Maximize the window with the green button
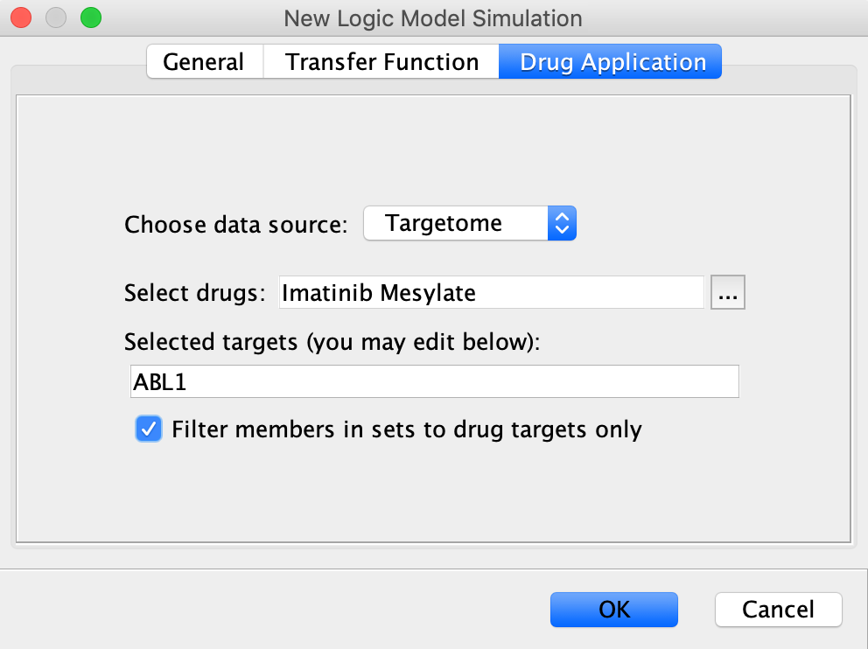Image resolution: width=868 pixels, height=649 pixels. [91, 17]
